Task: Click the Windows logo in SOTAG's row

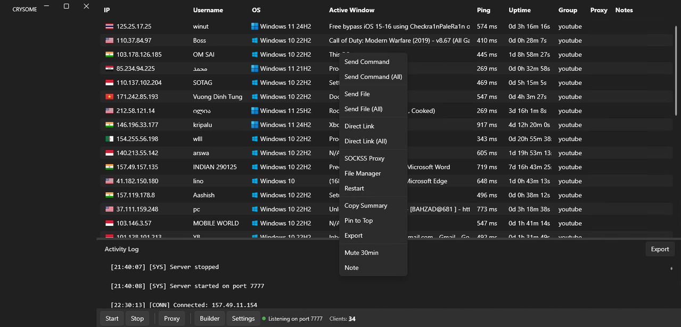Action: tap(255, 83)
